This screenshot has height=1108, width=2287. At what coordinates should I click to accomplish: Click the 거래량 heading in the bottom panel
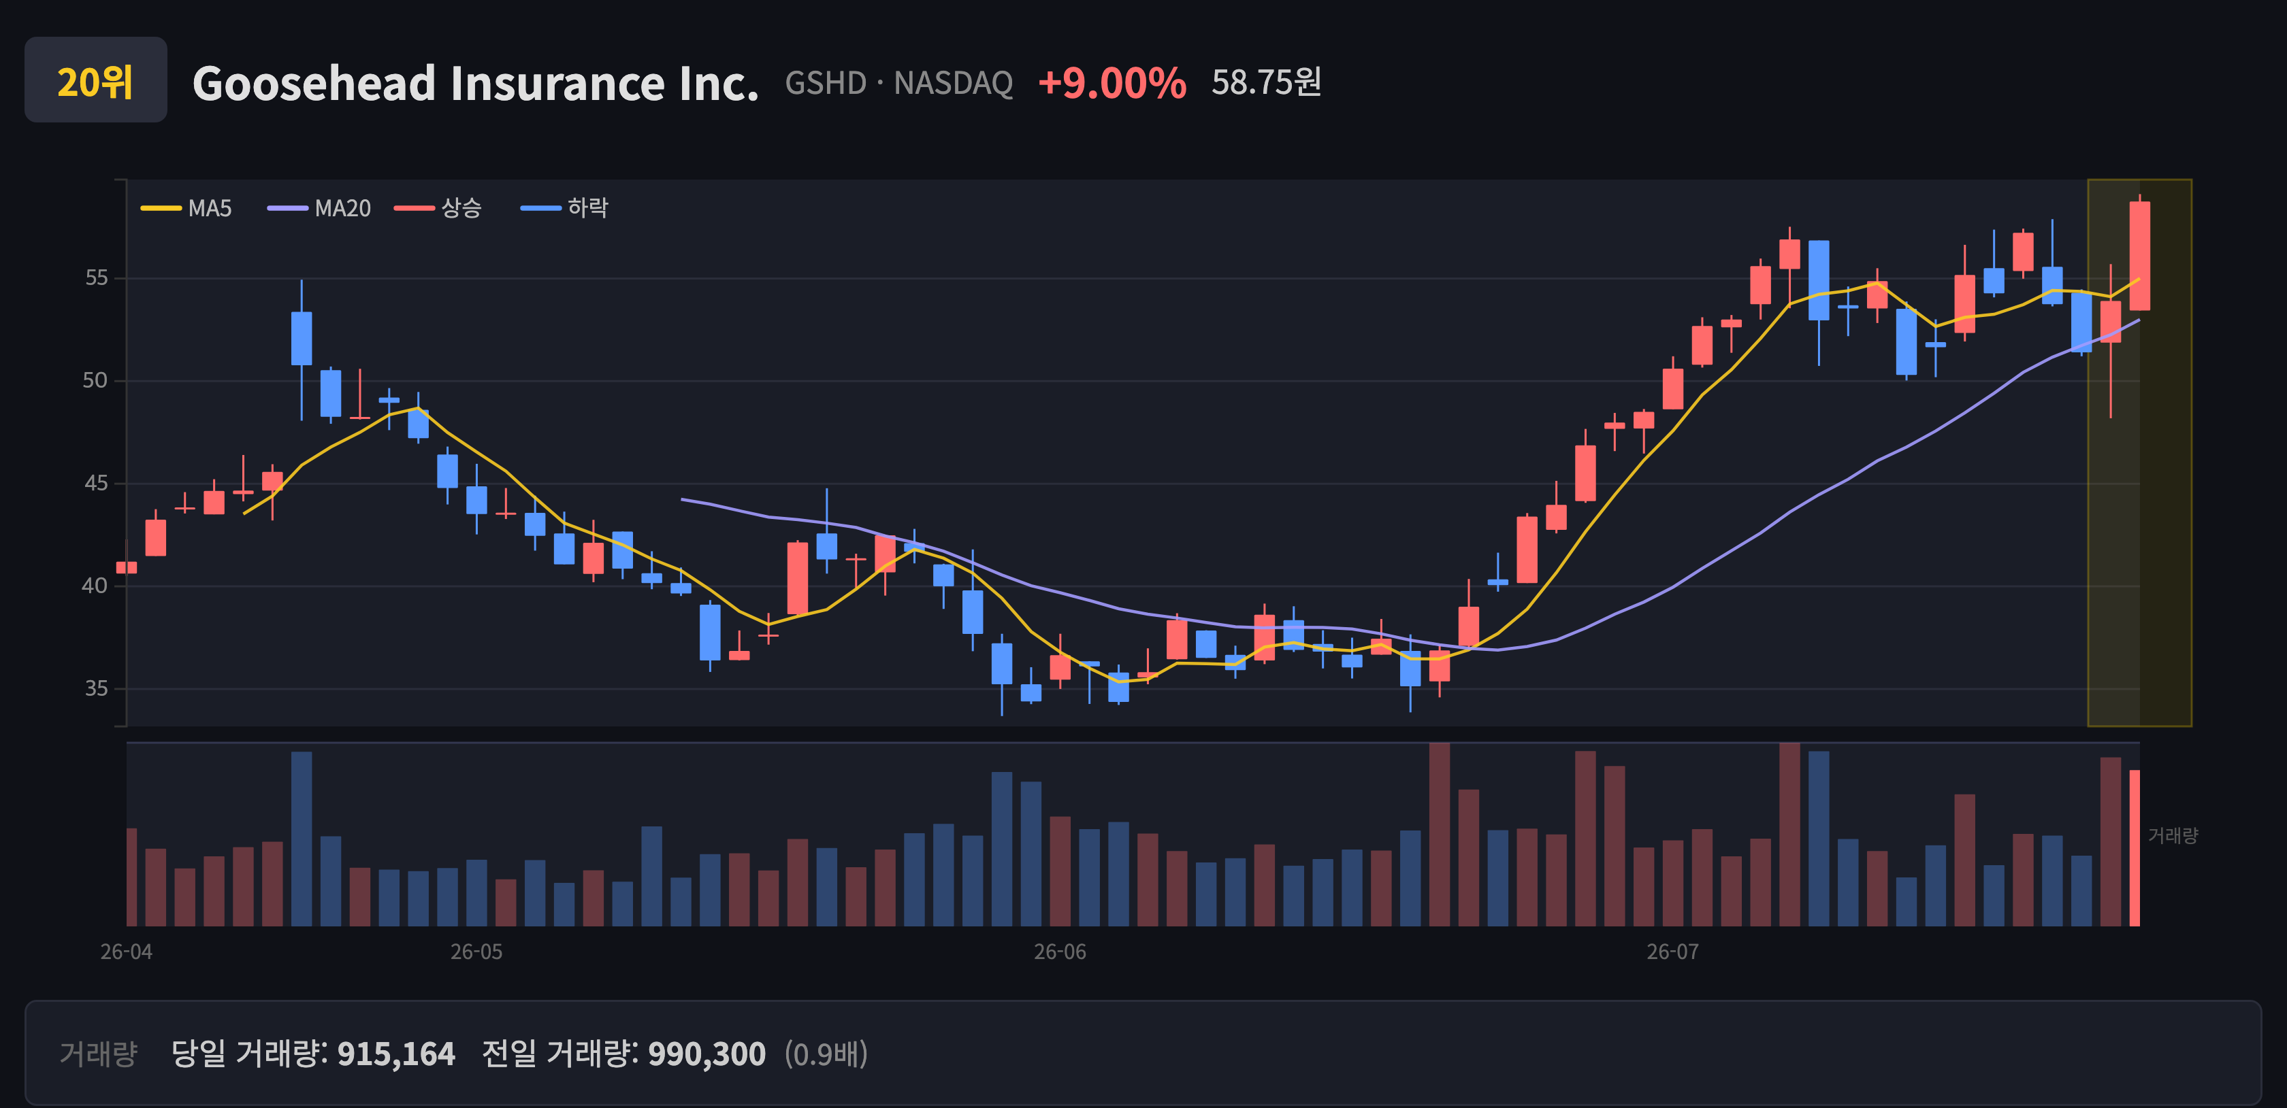pos(99,1054)
